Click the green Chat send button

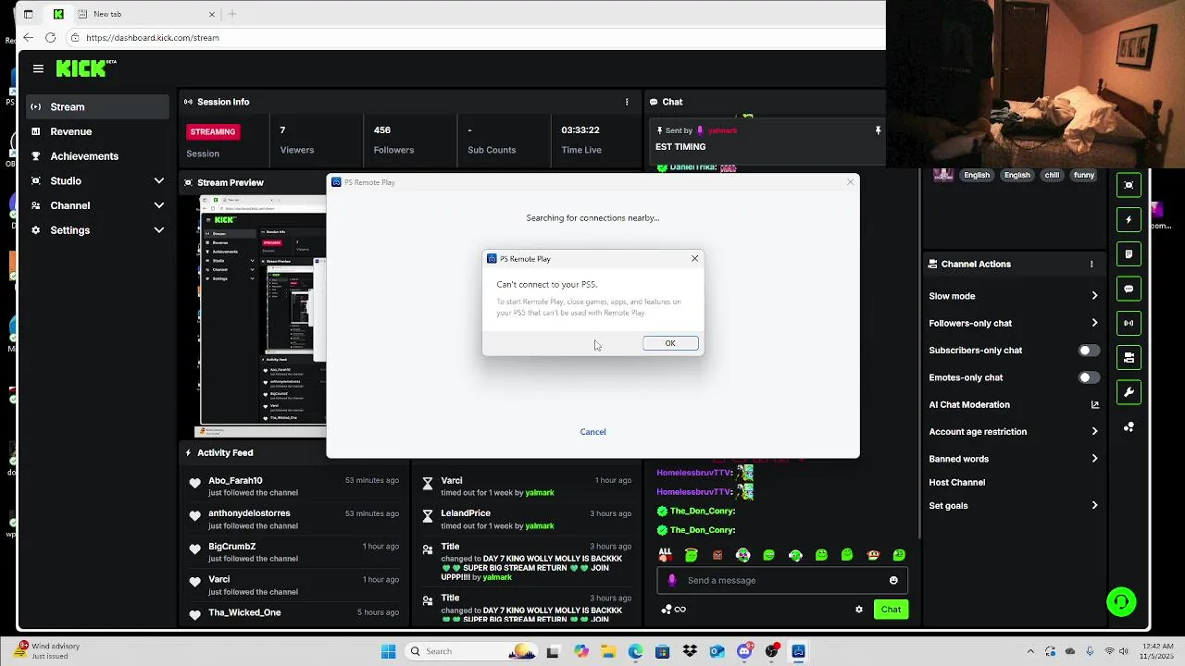tap(891, 609)
